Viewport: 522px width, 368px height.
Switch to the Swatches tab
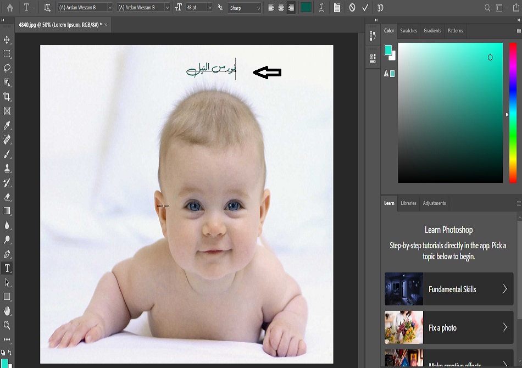click(x=408, y=31)
